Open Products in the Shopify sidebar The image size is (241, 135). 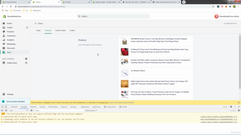[10, 31]
